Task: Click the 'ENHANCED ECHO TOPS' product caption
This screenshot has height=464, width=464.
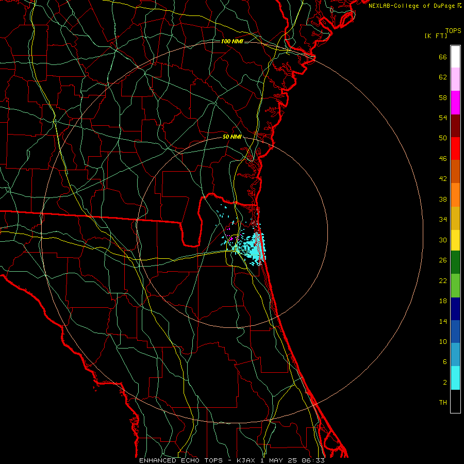Action: click(x=181, y=460)
